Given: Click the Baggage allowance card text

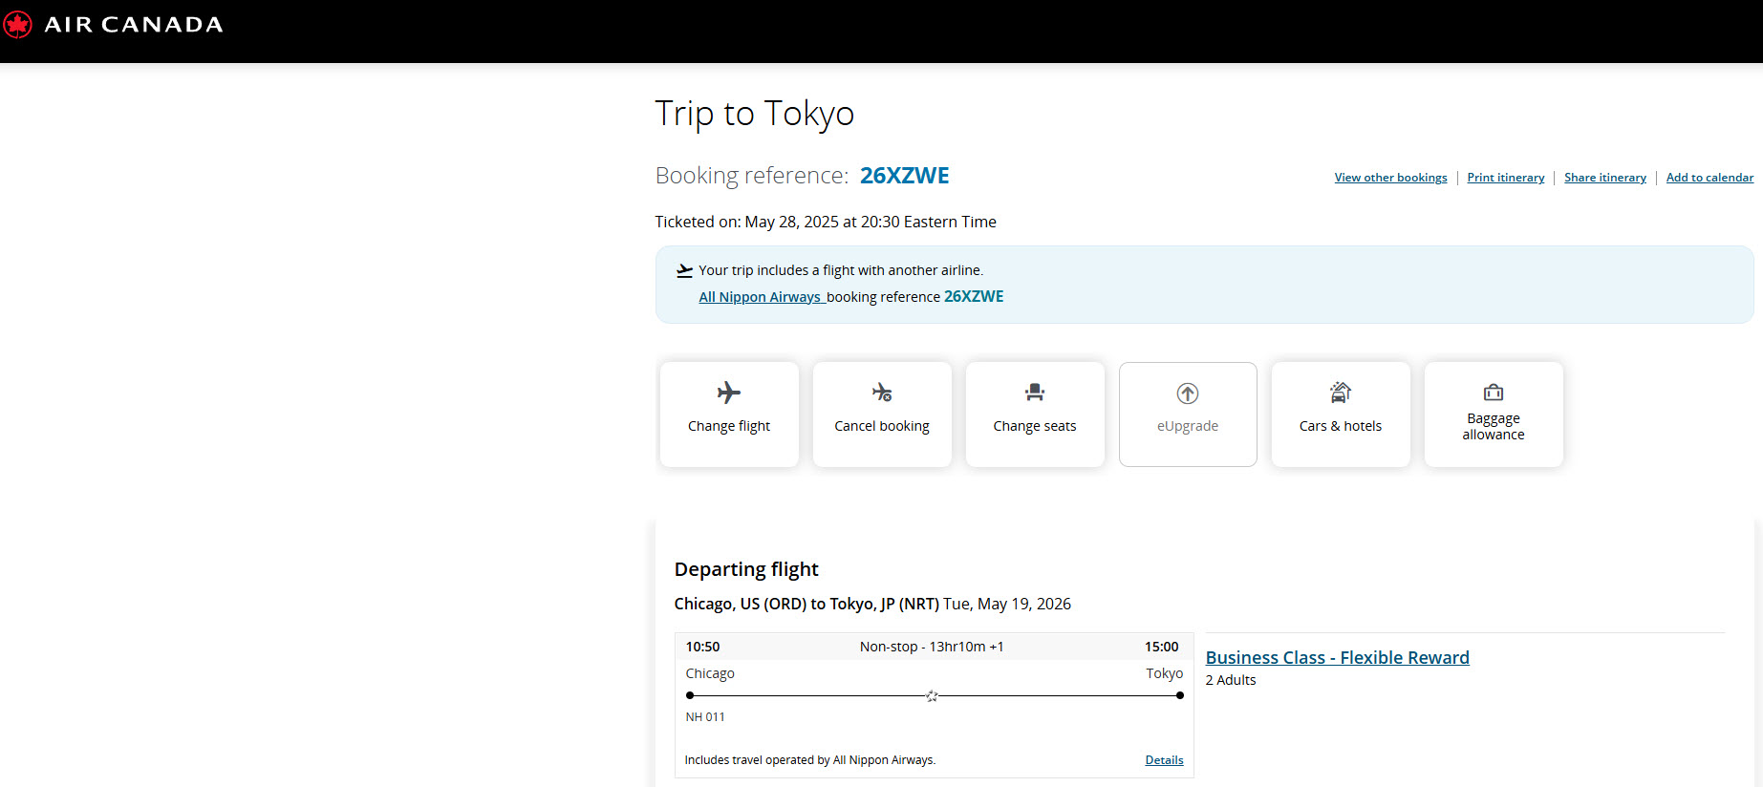Looking at the screenshot, I should (1494, 427).
